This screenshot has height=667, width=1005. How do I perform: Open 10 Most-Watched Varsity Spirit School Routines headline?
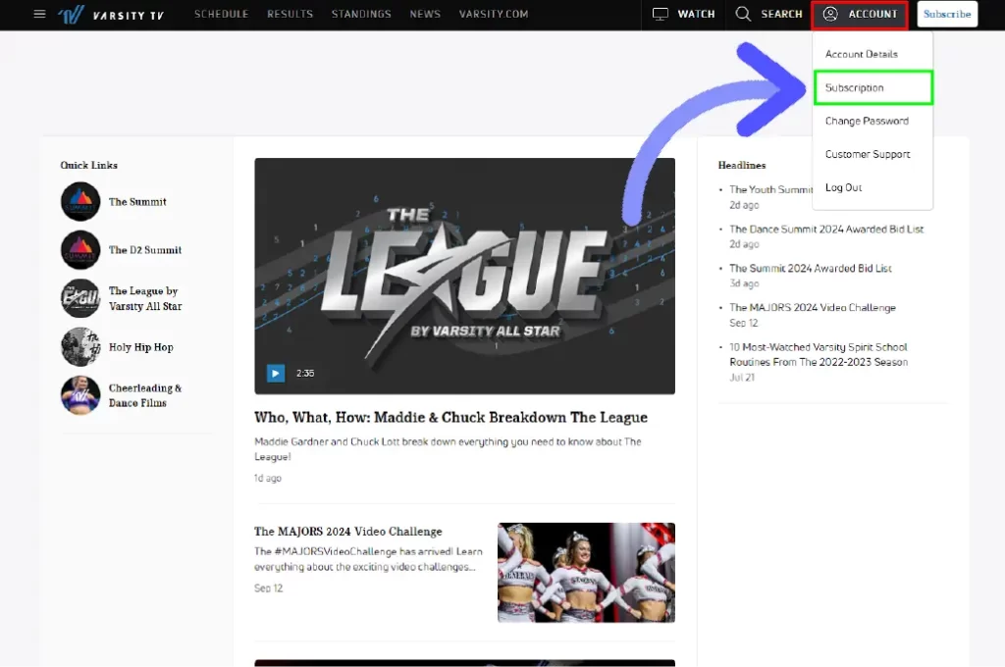819,354
